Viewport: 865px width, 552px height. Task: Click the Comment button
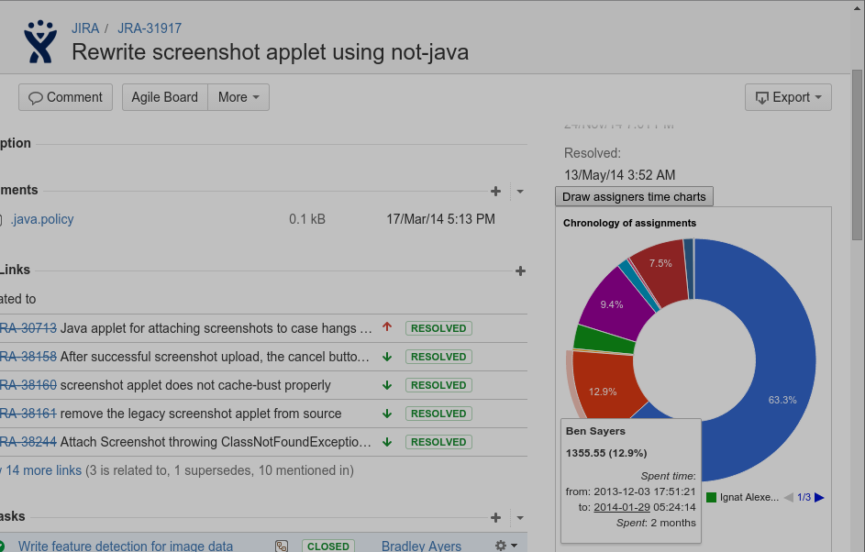pos(66,97)
